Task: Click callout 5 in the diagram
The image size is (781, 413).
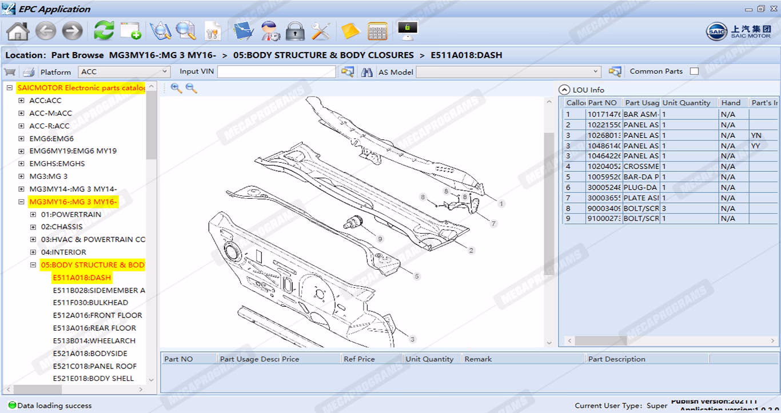Action: [417, 276]
